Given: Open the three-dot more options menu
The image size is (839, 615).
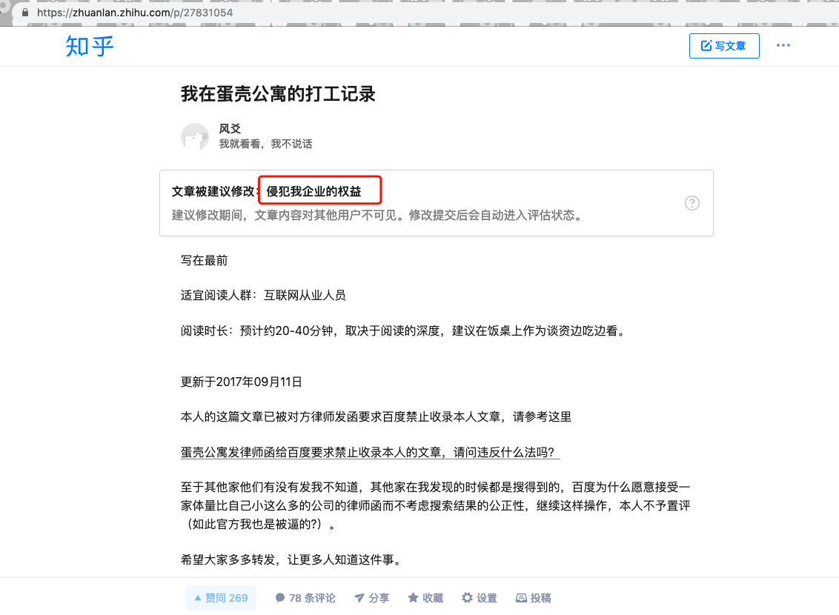Looking at the screenshot, I should point(783,45).
